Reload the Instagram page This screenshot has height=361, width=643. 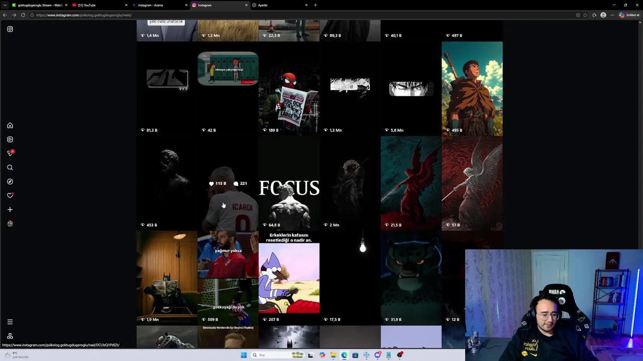click(x=23, y=15)
